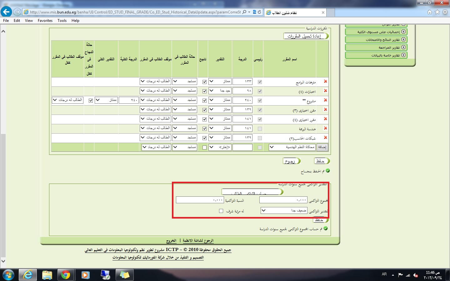The width and height of the screenshot is (450, 281).
Task: Close the نظام شئون الطلاب browser tab
Action: click(x=323, y=12)
